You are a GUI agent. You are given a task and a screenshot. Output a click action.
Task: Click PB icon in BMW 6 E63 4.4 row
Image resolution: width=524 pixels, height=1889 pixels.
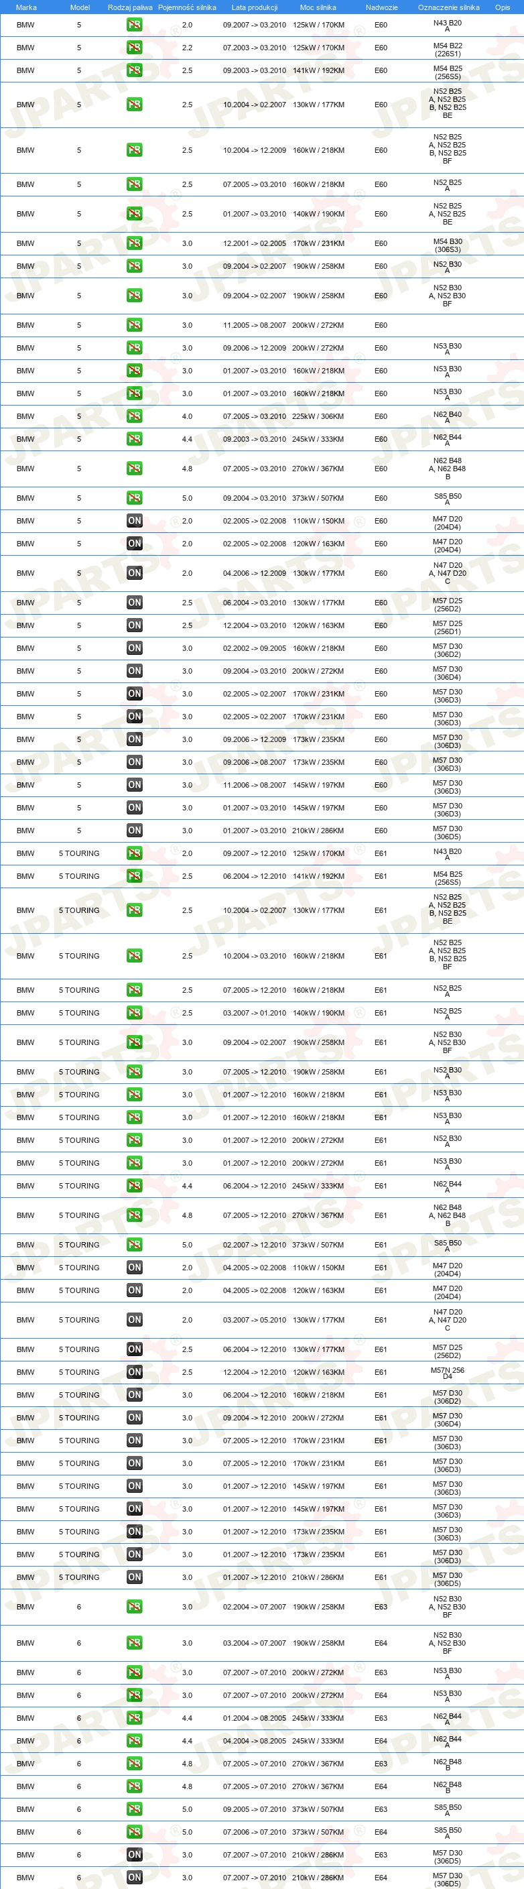[x=134, y=1718]
